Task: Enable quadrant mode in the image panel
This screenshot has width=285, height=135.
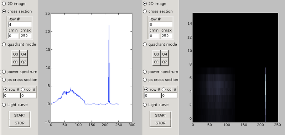Action: [x=145, y=44]
